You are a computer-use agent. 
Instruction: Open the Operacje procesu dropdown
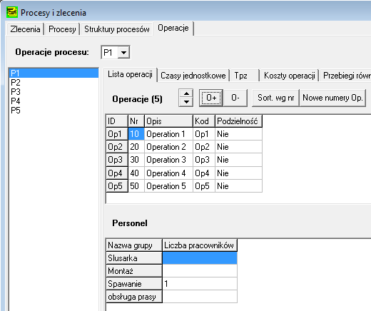(123, 52)
